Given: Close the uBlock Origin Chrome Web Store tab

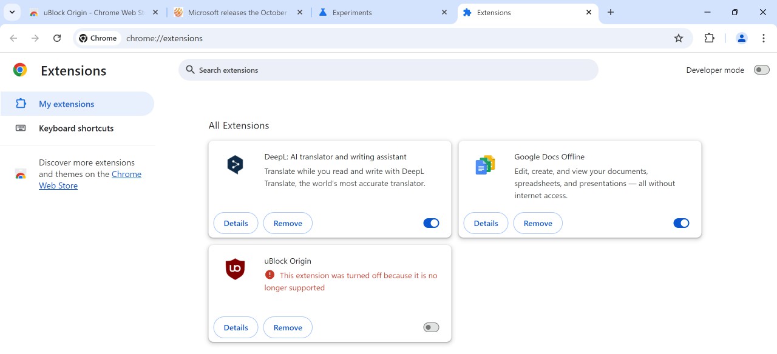Looking at the screenshot, I should 155,12.
